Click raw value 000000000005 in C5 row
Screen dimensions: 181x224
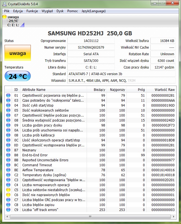point(163,190)
